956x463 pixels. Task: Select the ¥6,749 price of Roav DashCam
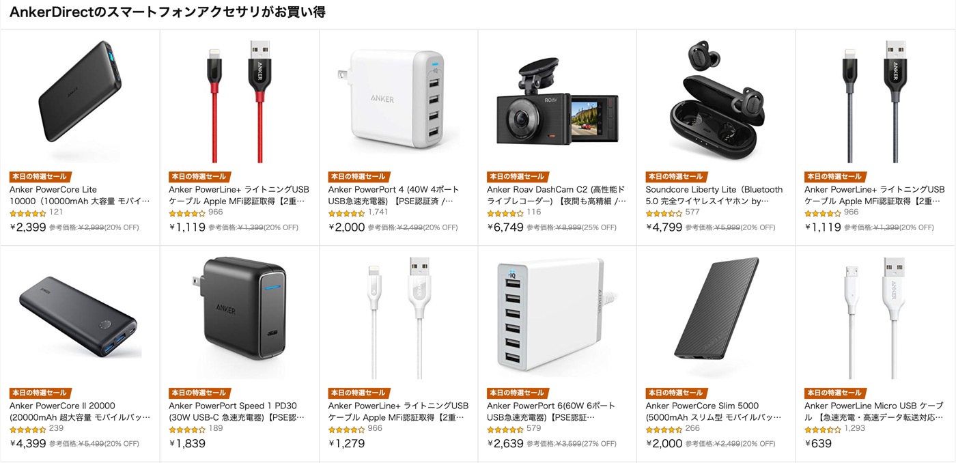click(x=505, y=227)
